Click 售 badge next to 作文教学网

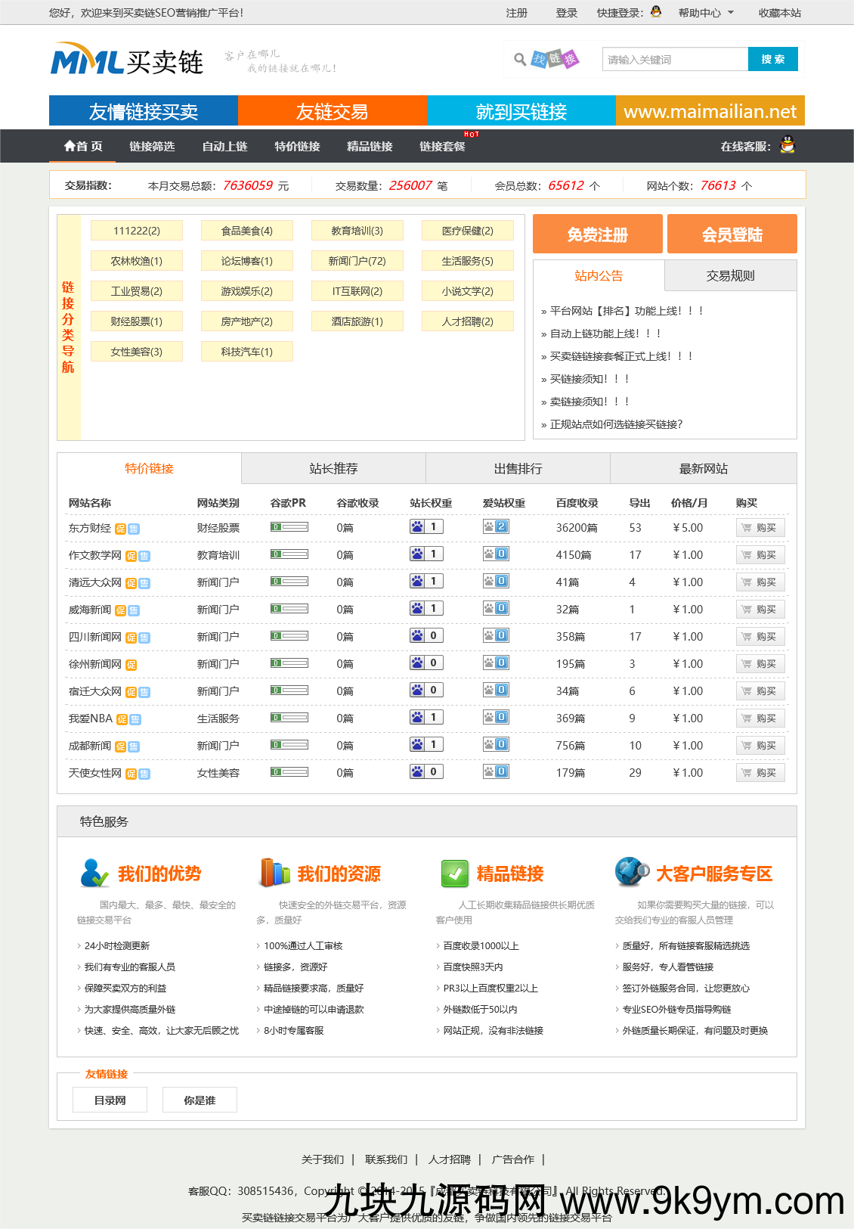click(144, 556)
